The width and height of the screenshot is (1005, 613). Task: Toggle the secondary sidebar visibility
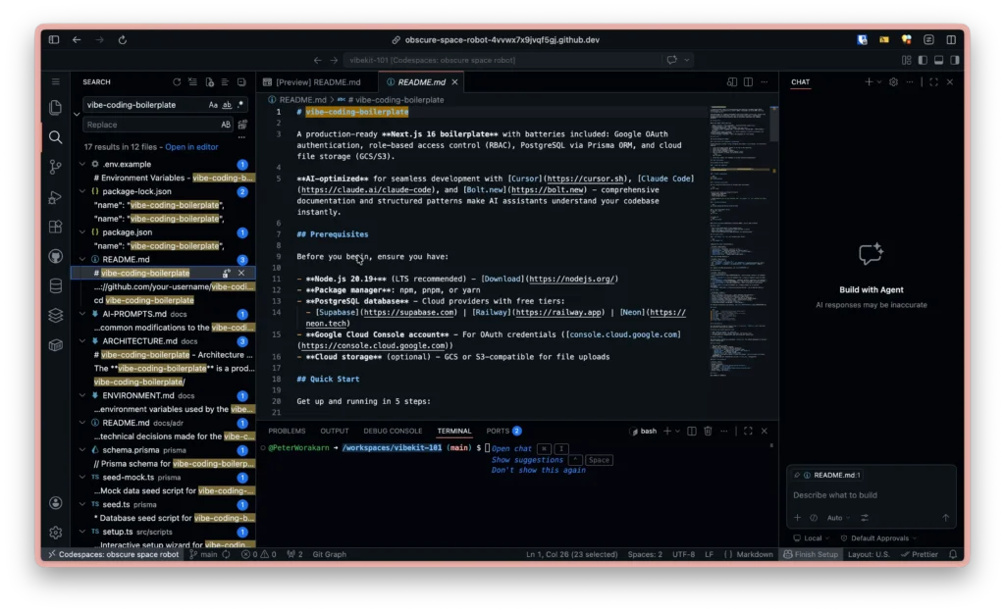click(x=954, y=60)
